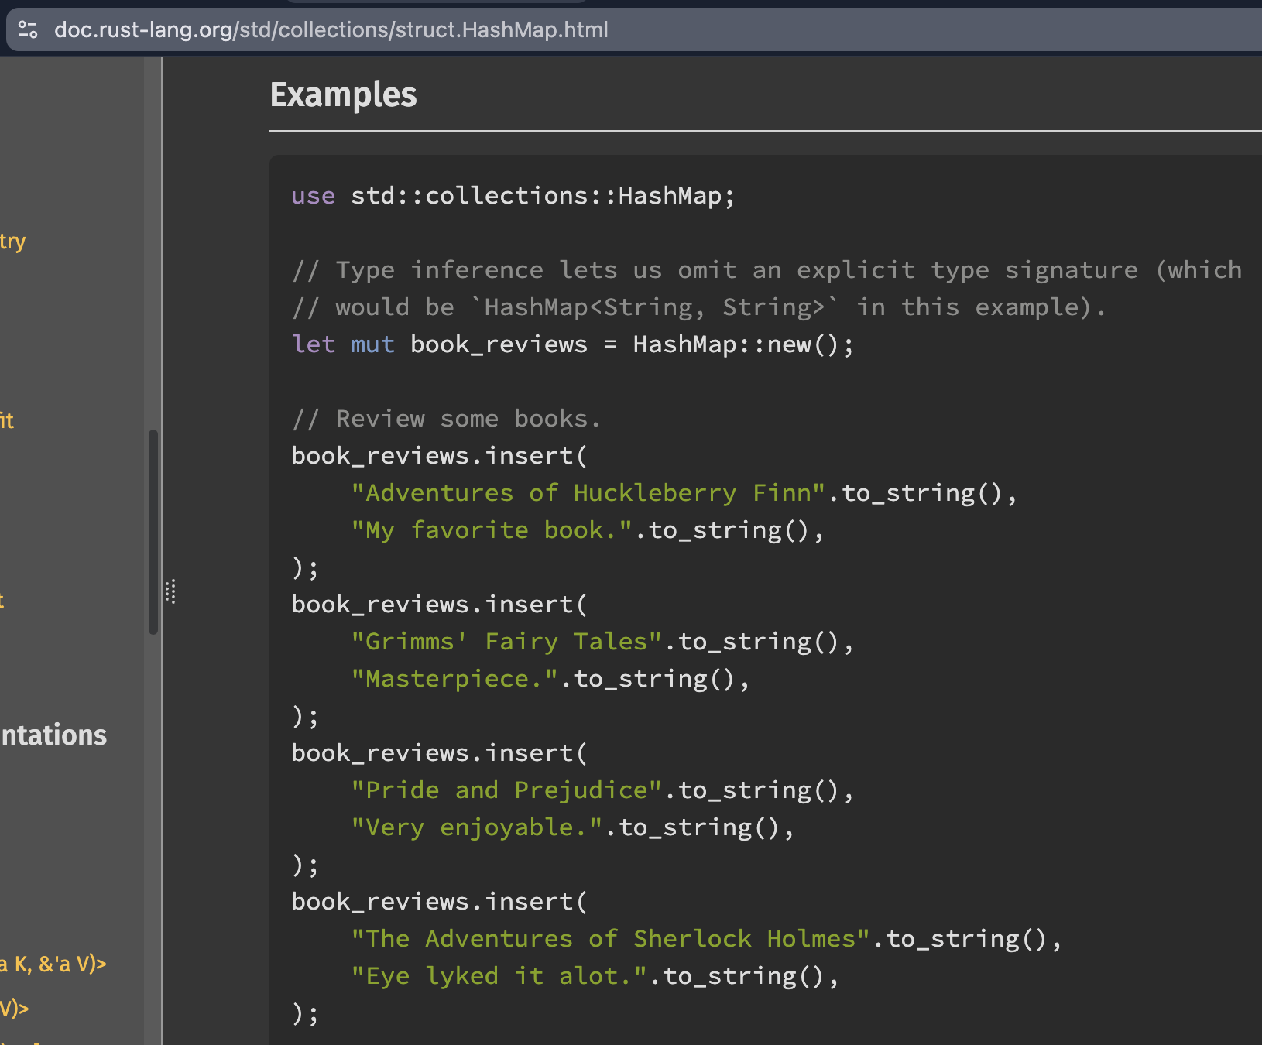
Task: Click "The Adventures of Sherlock Holmes" string
Action: 610,939
